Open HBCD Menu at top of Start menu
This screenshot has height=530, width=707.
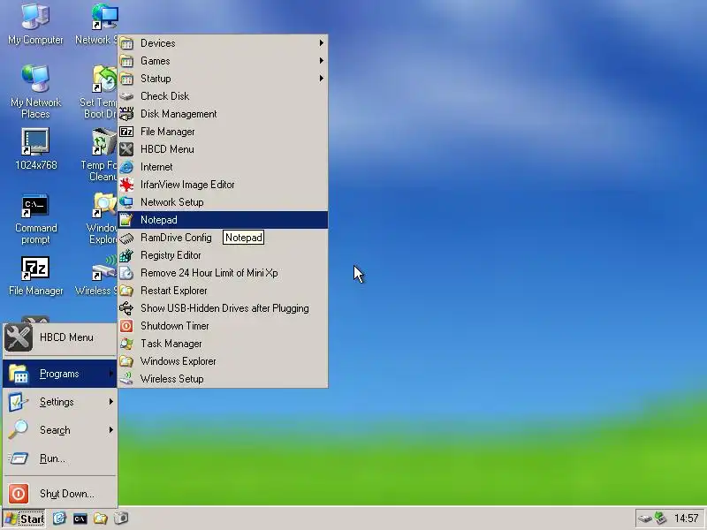click(60, 337)
